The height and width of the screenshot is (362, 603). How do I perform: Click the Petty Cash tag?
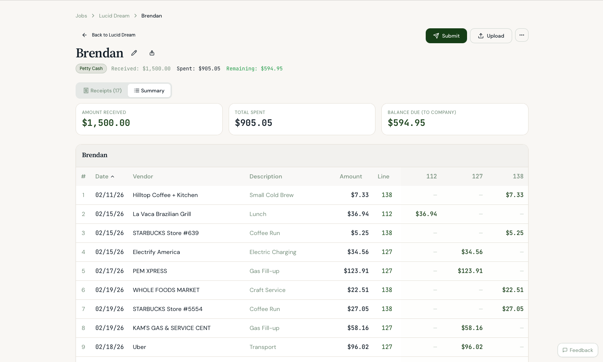91,69
